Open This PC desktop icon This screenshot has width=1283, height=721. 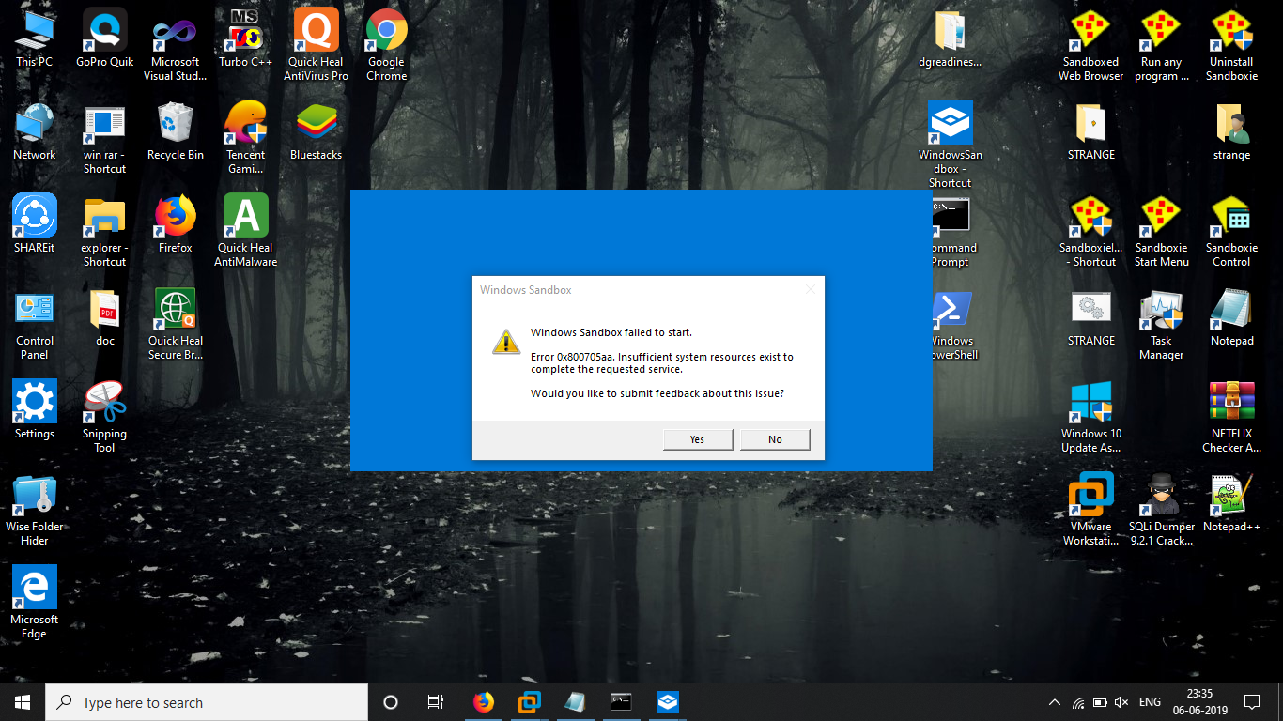click(35, 40)
